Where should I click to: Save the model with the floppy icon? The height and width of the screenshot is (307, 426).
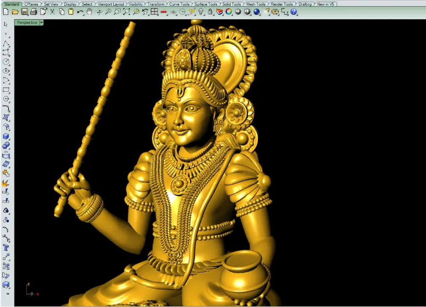point(24,12)
